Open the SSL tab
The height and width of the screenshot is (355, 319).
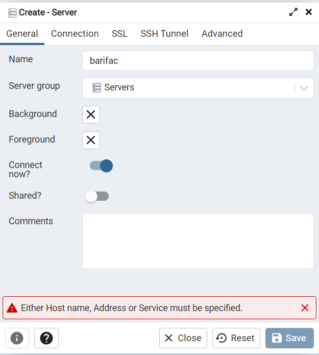coord(119,34)
